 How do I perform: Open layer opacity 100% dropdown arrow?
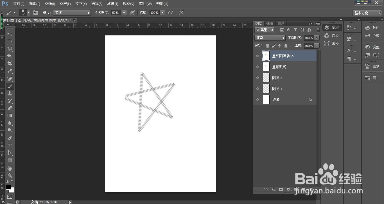click(x=317, y=38)
